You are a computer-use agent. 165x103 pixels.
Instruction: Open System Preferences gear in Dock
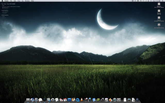53,100
